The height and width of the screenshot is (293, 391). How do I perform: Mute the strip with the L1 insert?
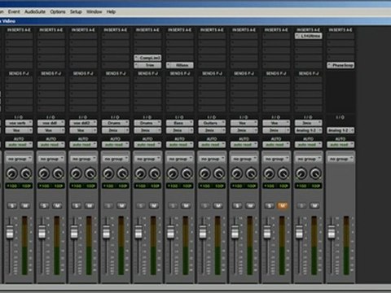[x=315, y=206]
